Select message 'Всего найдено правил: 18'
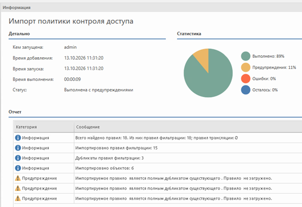302x207 pixels. (156, 138)
